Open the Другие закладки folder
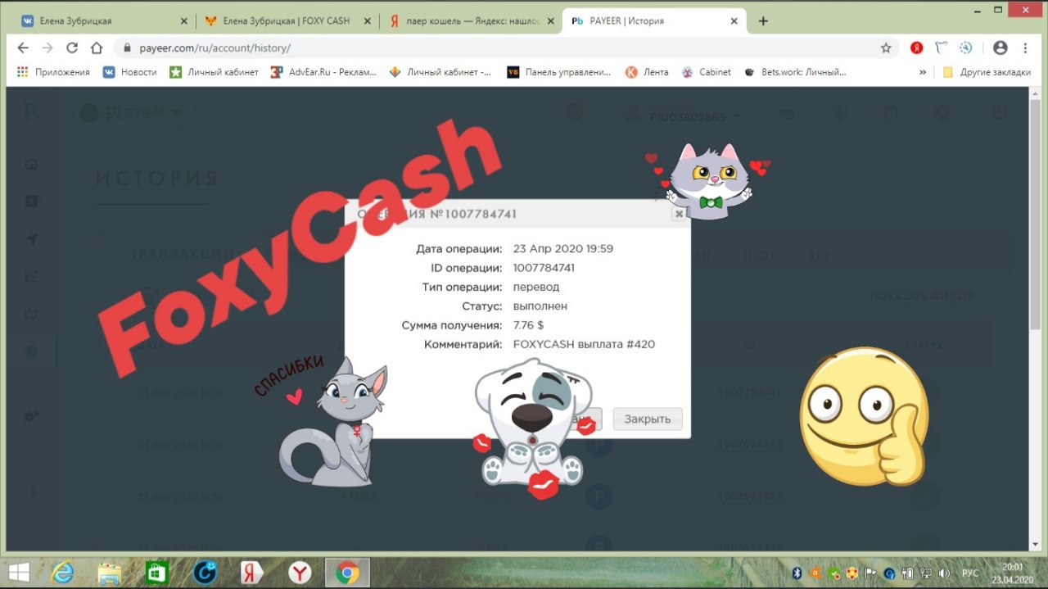1048x589 pixels. coord(987,72)
